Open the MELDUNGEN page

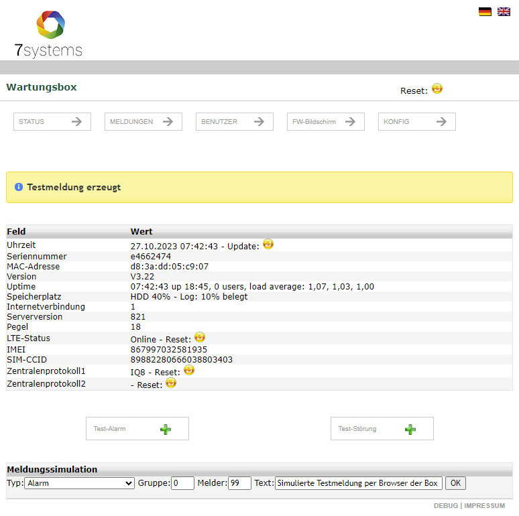click(143, 122)
